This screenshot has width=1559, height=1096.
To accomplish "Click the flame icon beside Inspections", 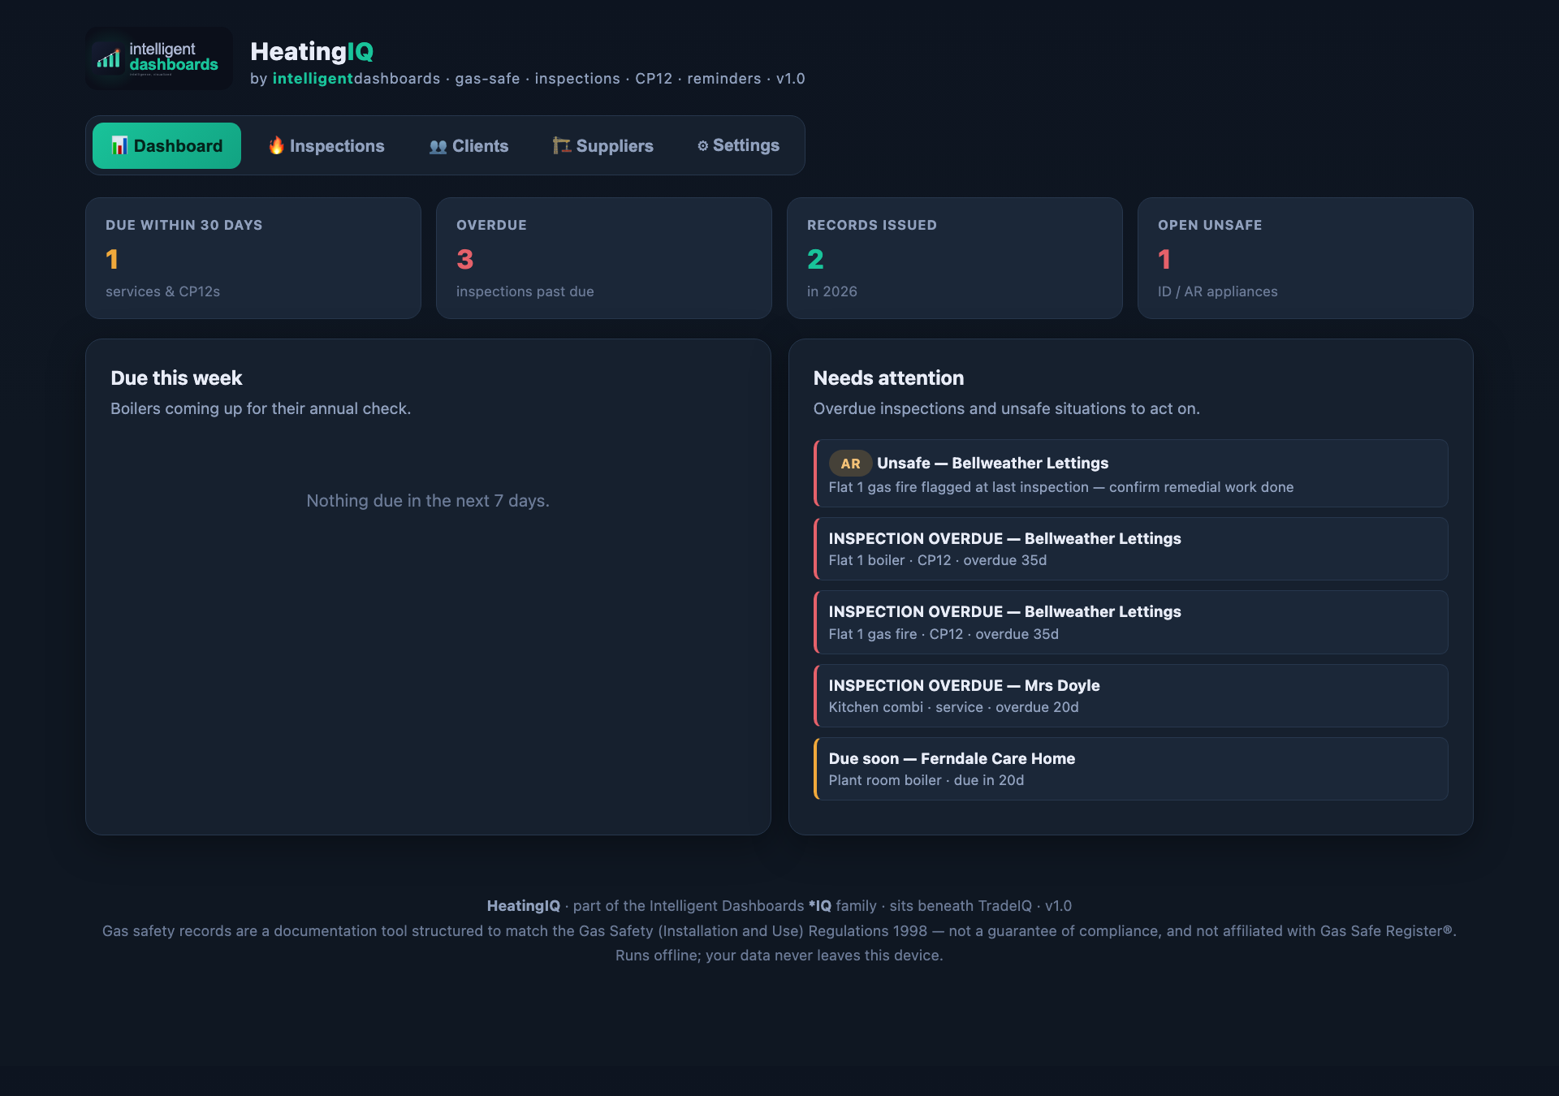I will (x=277, y=145).
